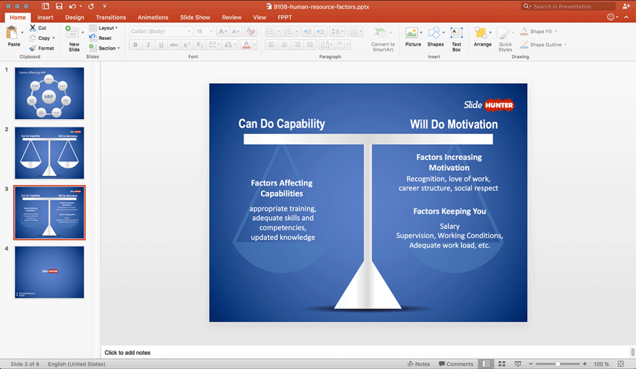Switch to Slide Sorter view icon
Screen dimensions: 636x369
(502, 364)
